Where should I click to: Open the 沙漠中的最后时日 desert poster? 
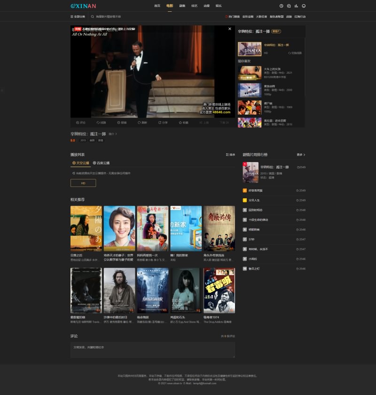[119, 290]
